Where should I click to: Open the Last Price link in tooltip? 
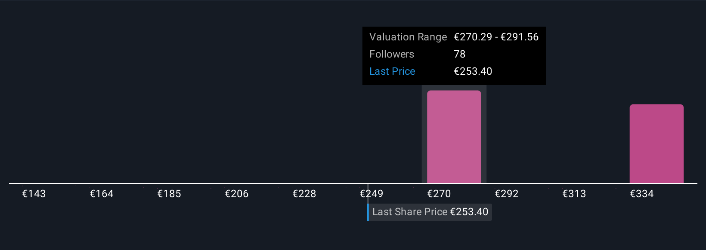point(392,71)
